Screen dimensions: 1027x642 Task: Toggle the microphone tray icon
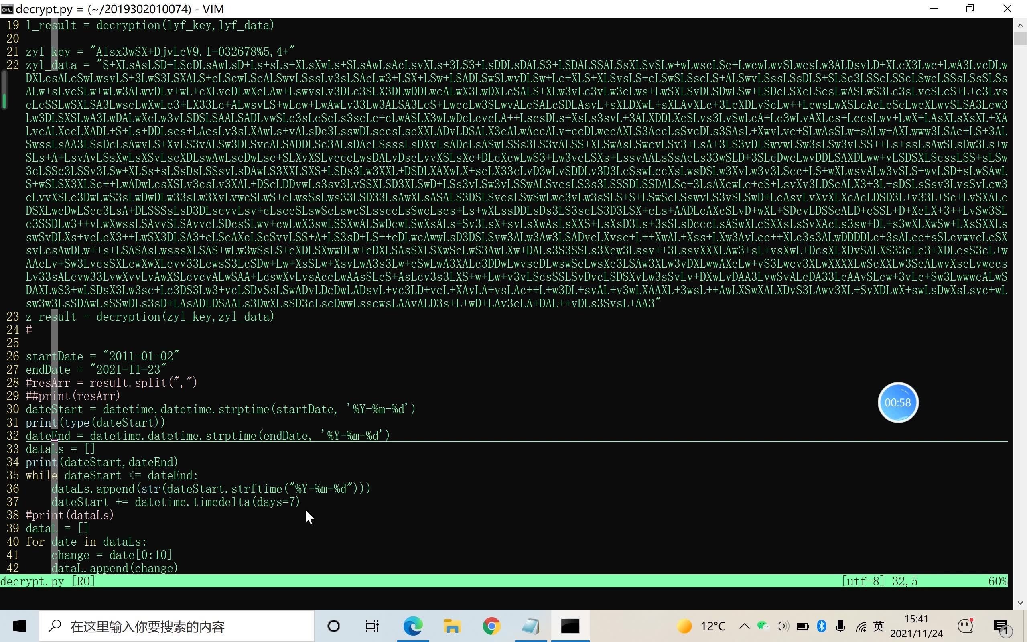point(840,626)
